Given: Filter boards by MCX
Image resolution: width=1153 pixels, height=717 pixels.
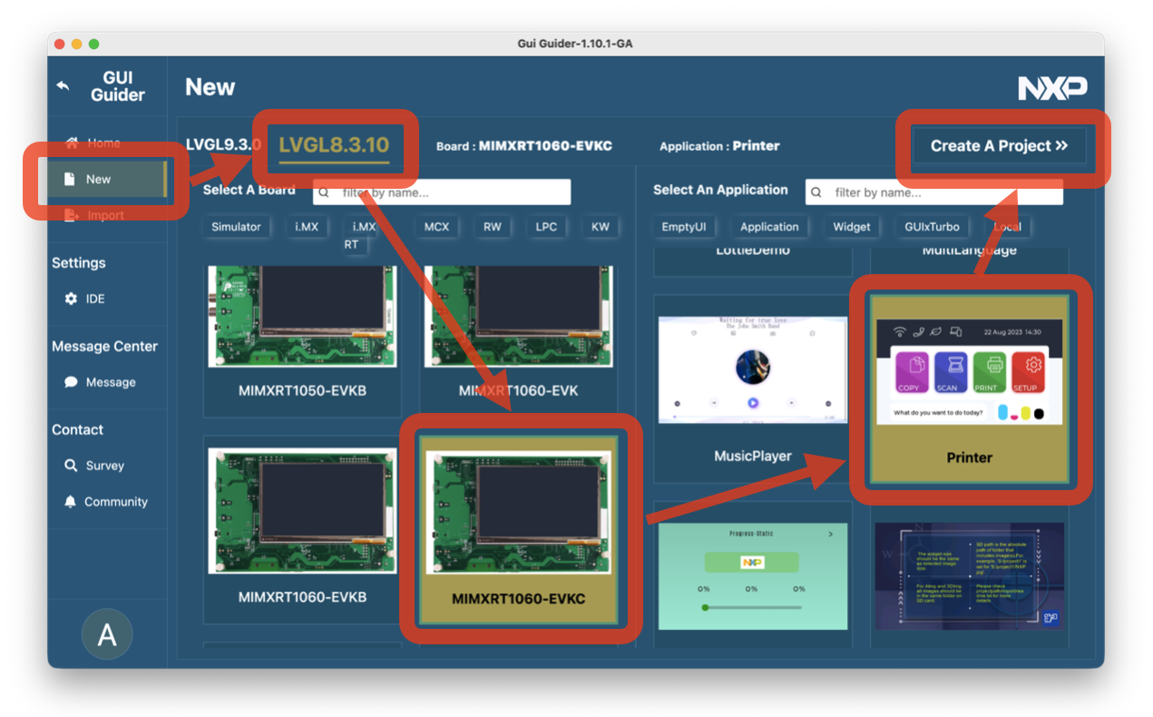Looking at the screenshot, I should click(436, 227).
